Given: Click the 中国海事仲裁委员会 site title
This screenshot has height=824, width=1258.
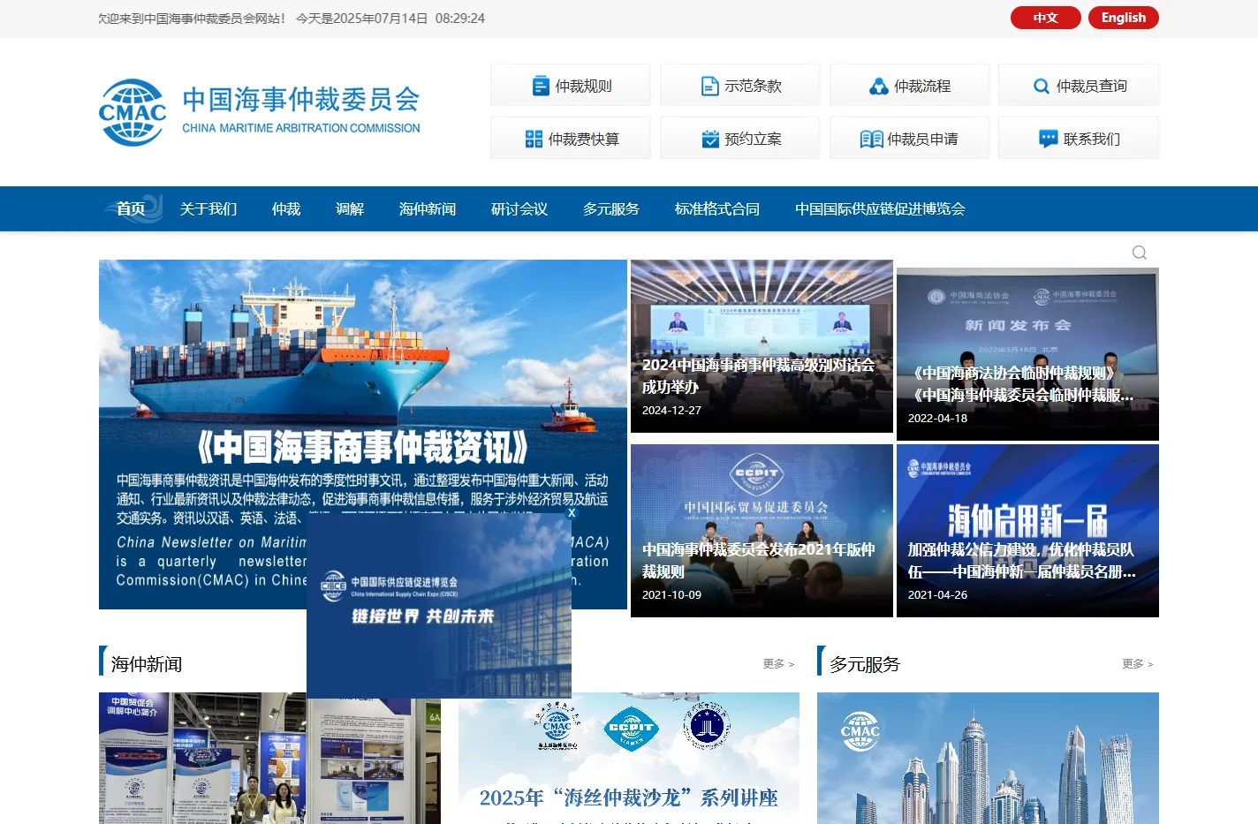Looking at the screenshot, I should point(301,100).
